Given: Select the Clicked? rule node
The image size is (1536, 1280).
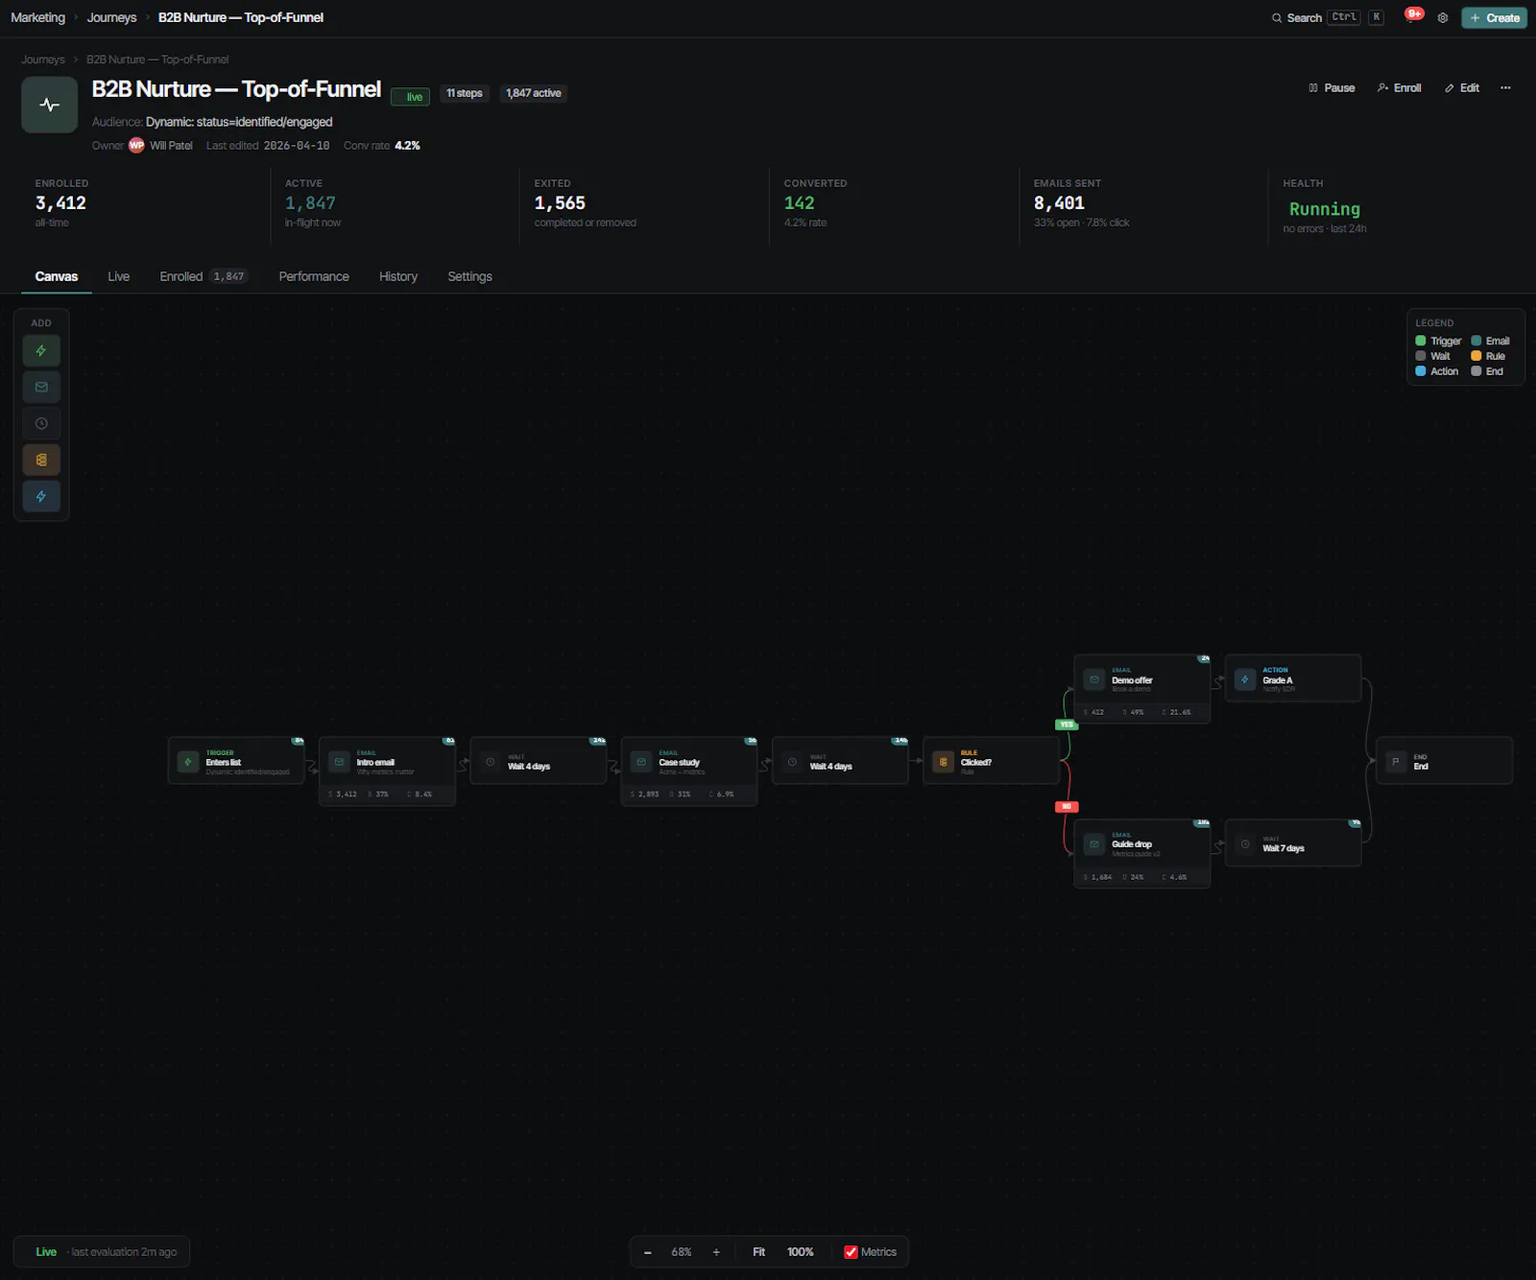Looking at the screenshot, I should point(991,761).
